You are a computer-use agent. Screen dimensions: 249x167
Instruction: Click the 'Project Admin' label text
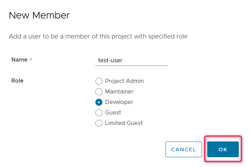tap(124, 81)
